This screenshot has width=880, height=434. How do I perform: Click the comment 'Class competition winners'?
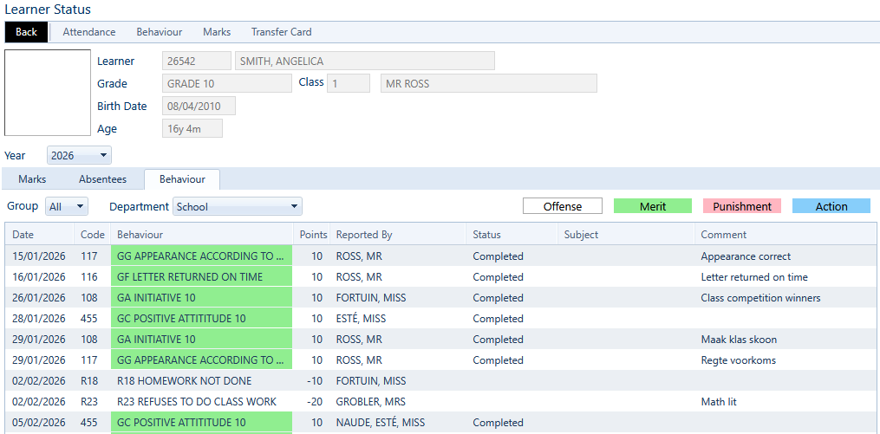point(760,298)
